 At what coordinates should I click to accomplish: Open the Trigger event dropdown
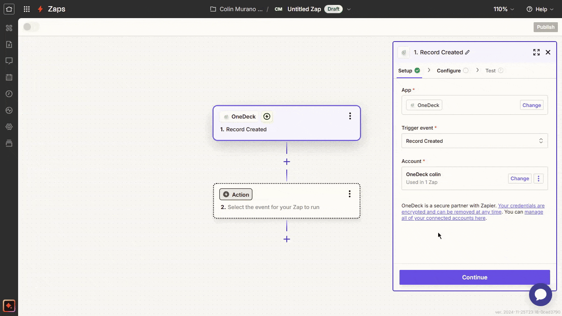click(x=475, y=141)
